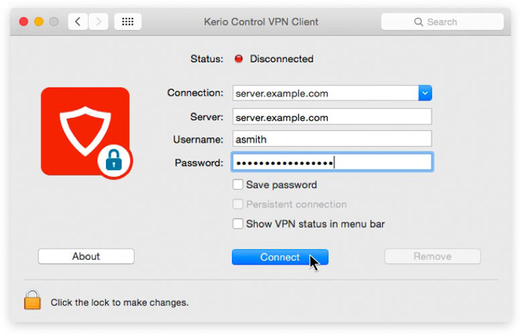
Task: Select the Server address field
Action: click(x=331, y=117)
